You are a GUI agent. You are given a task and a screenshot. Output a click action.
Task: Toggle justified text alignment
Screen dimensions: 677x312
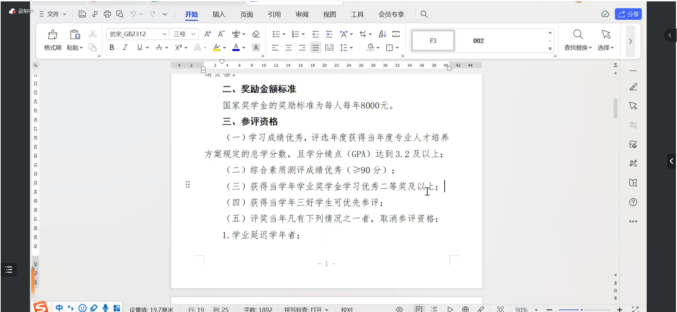pyautogui.click(x=316, y=48)
